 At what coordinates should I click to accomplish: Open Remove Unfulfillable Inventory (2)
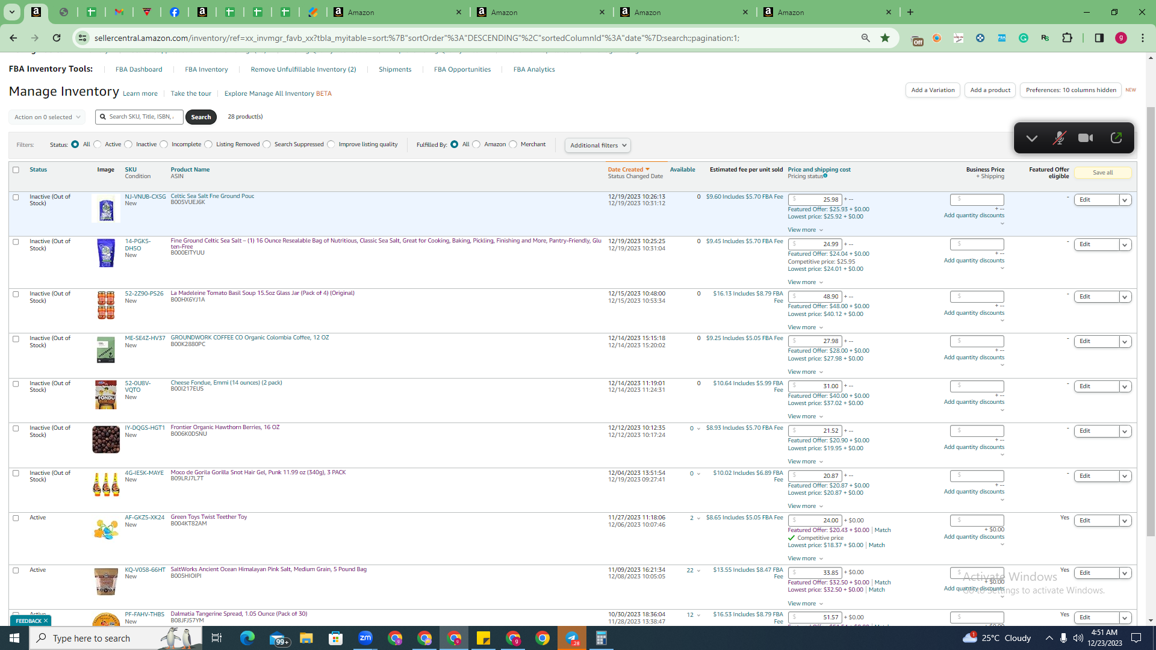coord(303,70)
